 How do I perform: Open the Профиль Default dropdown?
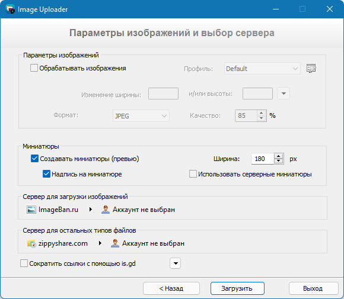[x=262, y=69]
